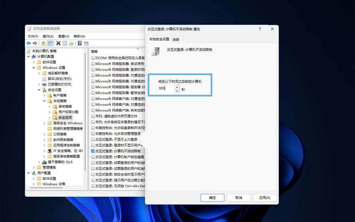Increase the seconds with the spinner up arrow
Viewport: 355px width, 222px height.
pos(177,87)
